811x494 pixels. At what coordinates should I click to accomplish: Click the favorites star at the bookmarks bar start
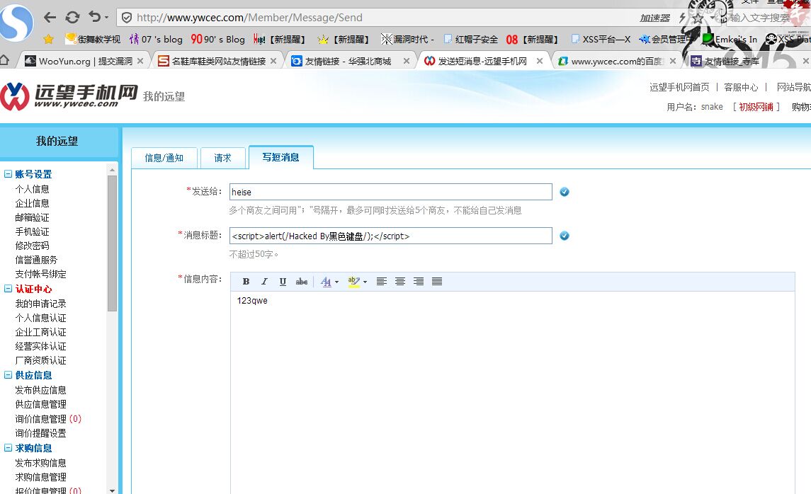tap(48, 39)
